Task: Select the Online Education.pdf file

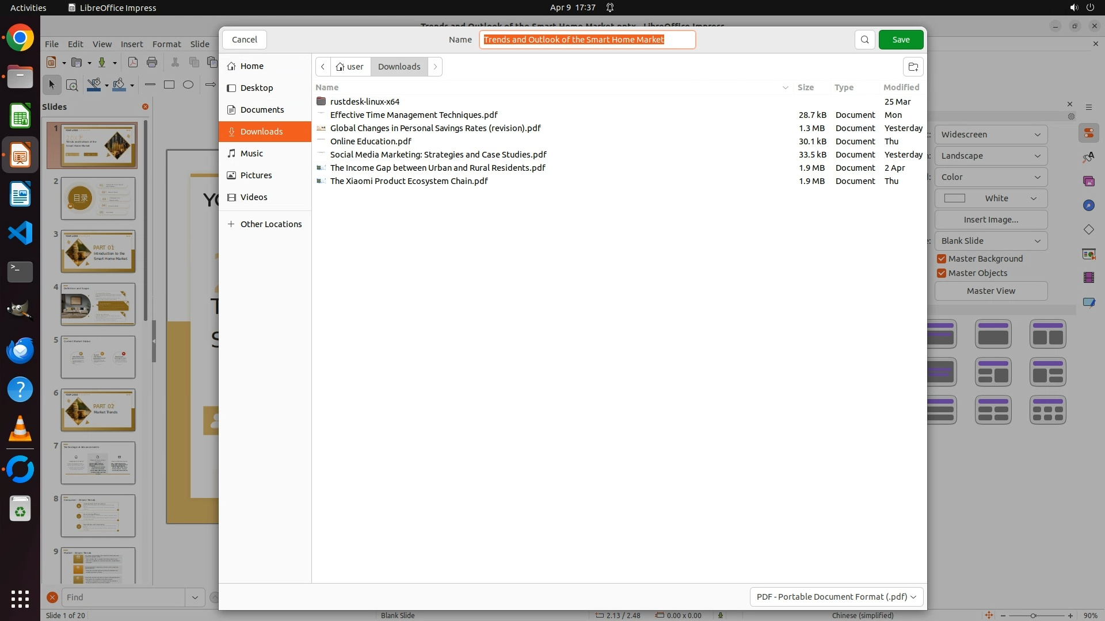Action: [371, 141]
